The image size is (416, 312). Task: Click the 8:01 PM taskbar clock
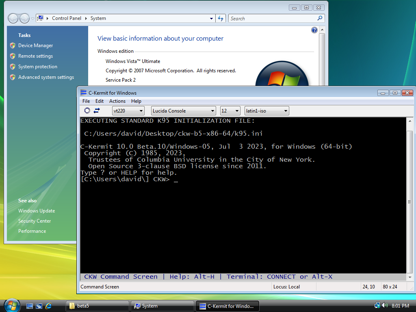point(400,306)
